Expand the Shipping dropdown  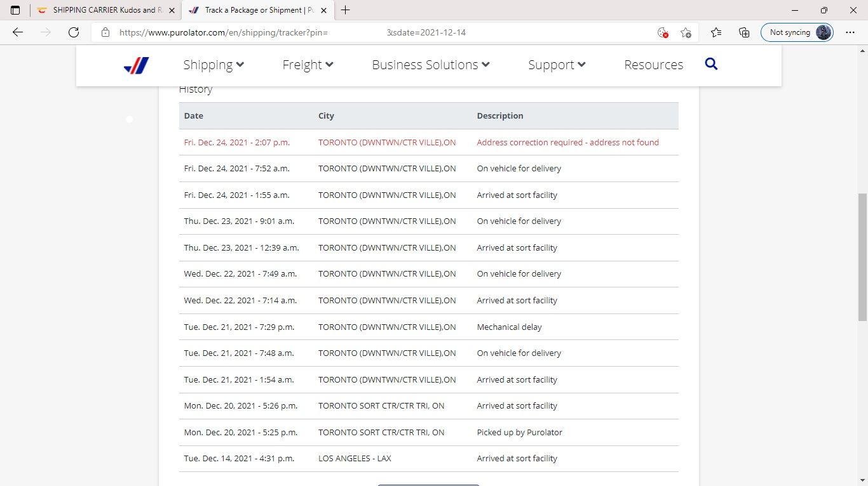(214, 64)
